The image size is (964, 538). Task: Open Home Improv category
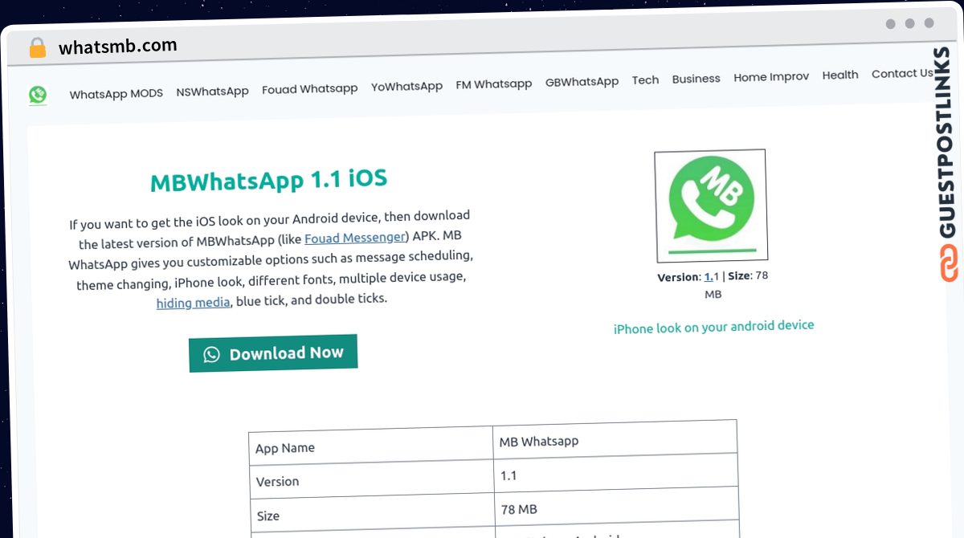coord(771,77)
